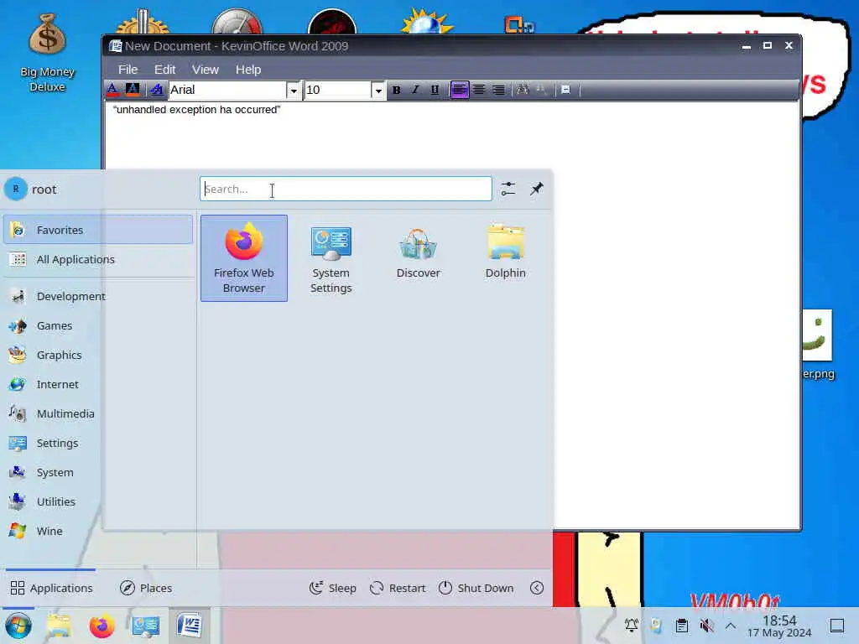Open the Wine category
859x644 pixels.
click(x=98, y=531)
